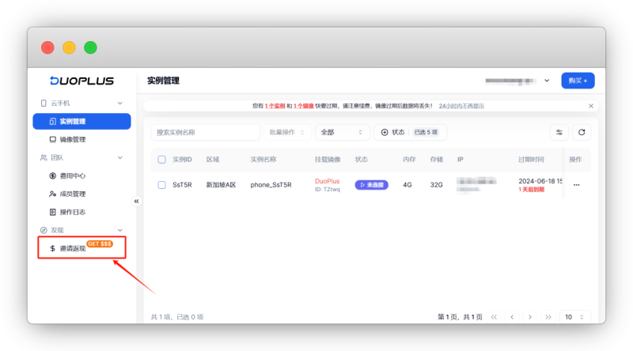633x351 pixels.
Task: Click the 1天后到期 expiry warning
Action: click(531, 190)
